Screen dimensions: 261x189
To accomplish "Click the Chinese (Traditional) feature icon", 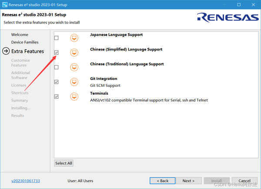I will 74,67.
